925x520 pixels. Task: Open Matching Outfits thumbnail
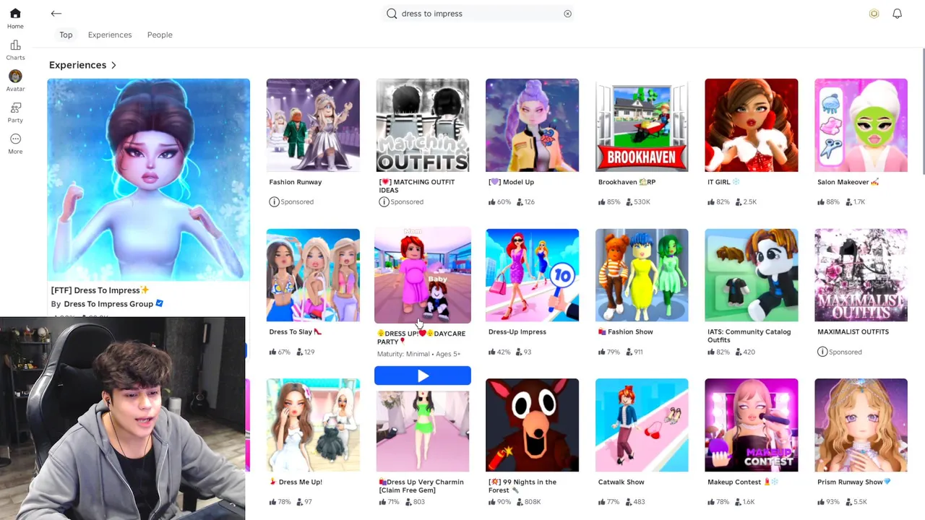coord(423,125)
